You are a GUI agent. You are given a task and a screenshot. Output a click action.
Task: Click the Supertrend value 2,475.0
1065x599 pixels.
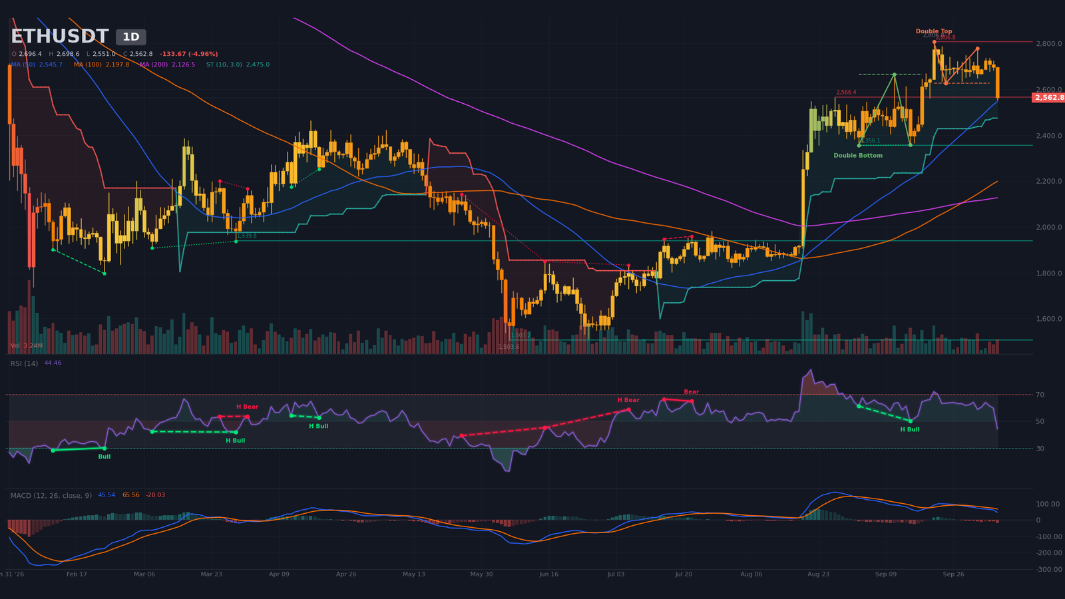[258, 65]
